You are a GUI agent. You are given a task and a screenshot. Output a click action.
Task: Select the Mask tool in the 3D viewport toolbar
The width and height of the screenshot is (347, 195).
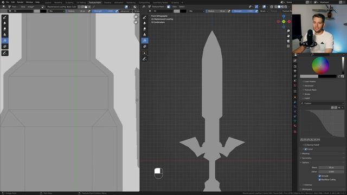(145, 46)
